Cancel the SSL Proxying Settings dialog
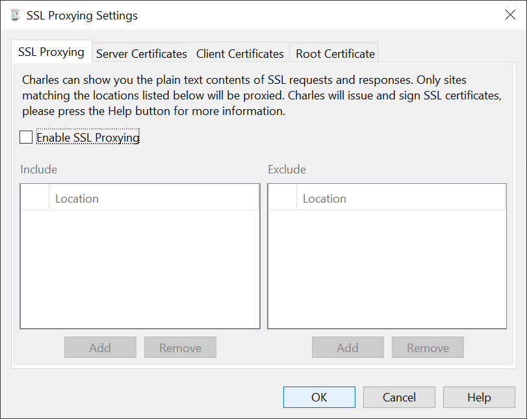The height and width of the screenshot is (419, 527). point(399,397)
